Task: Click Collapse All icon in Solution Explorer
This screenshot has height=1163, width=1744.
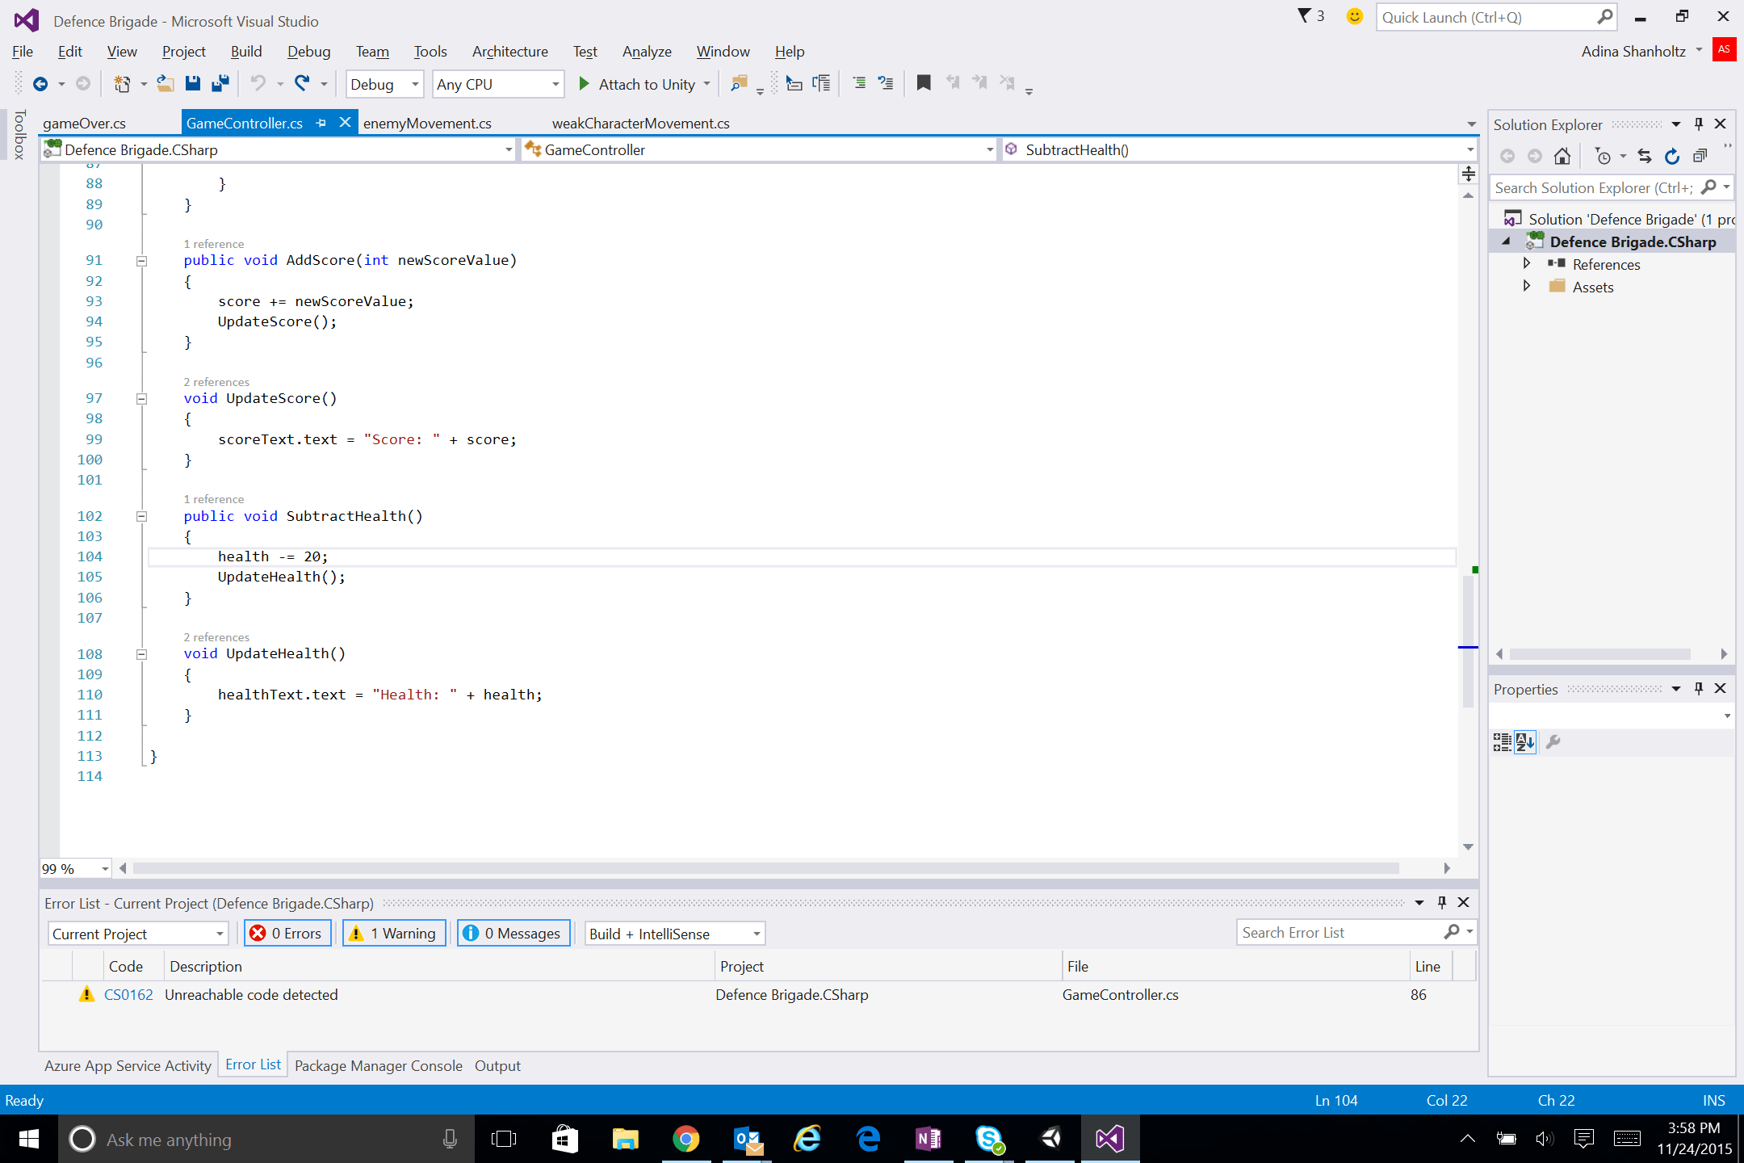Action: [1700, 156]
